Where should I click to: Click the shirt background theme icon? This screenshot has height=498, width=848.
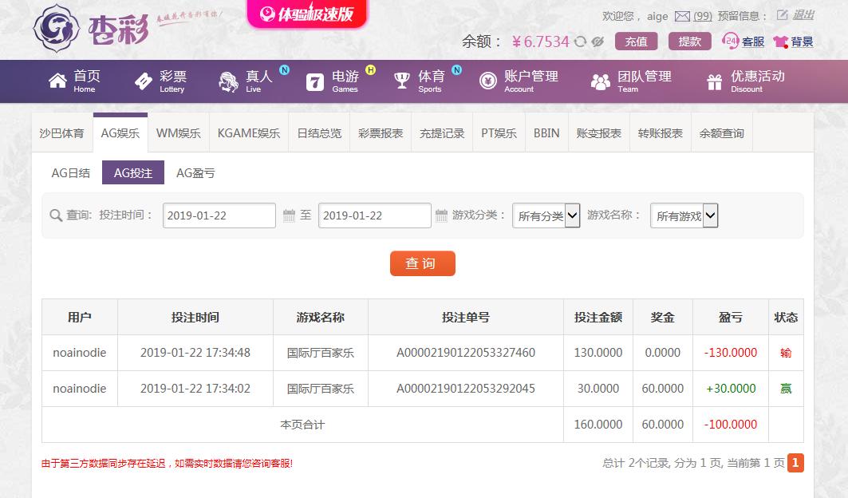click(x=780, y=41)
